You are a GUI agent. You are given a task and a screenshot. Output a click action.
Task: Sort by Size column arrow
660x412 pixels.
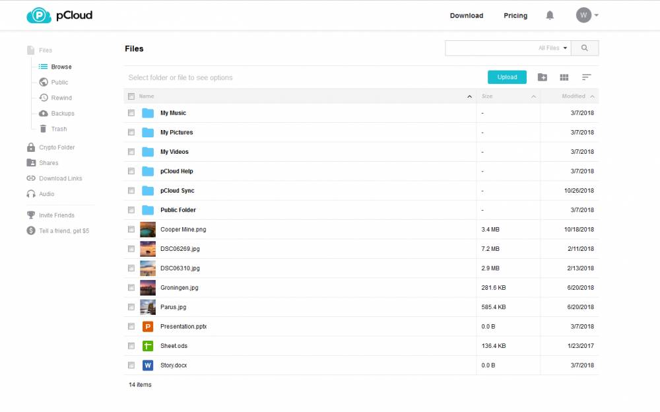(x=533, y=96)
